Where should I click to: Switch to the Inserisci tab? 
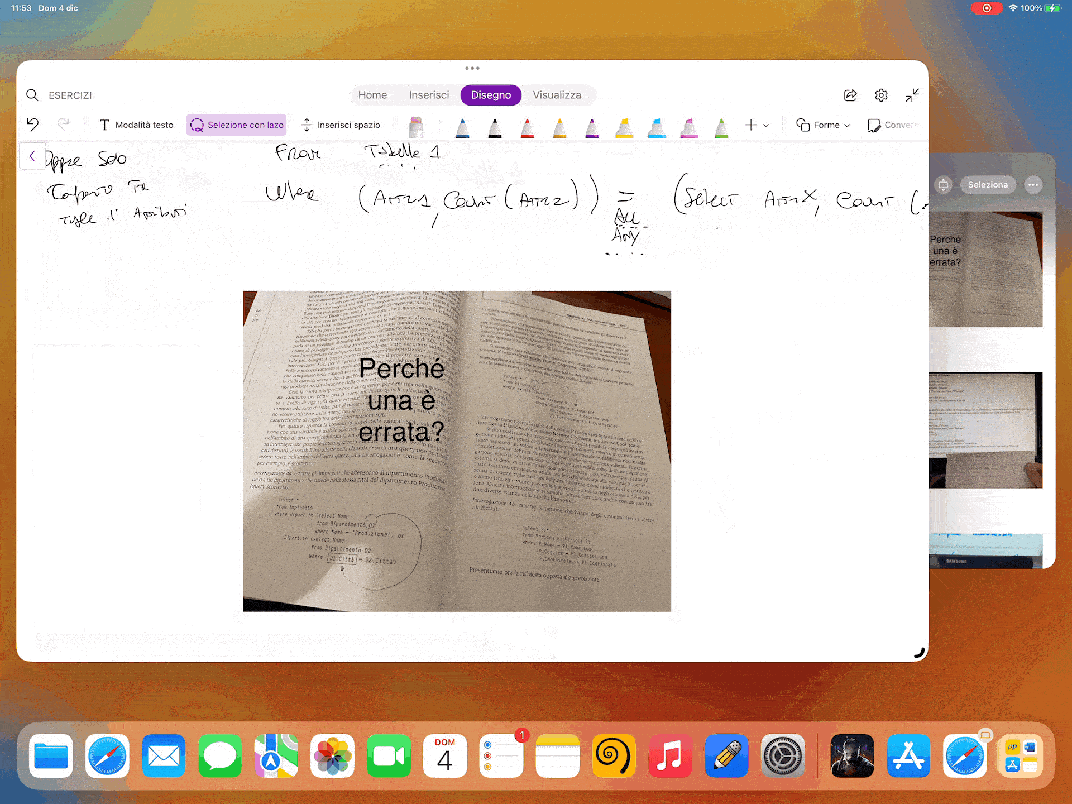(429, 95)
